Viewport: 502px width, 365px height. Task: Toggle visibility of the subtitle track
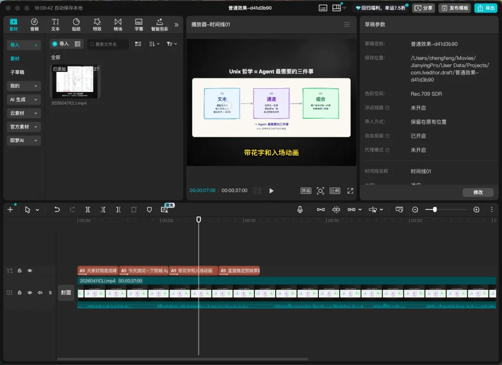(x=30, y=270)
